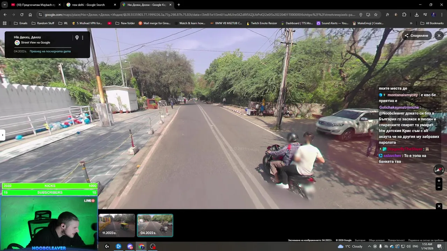
Task: Open a new browser tab
Action: pos(179,5)
